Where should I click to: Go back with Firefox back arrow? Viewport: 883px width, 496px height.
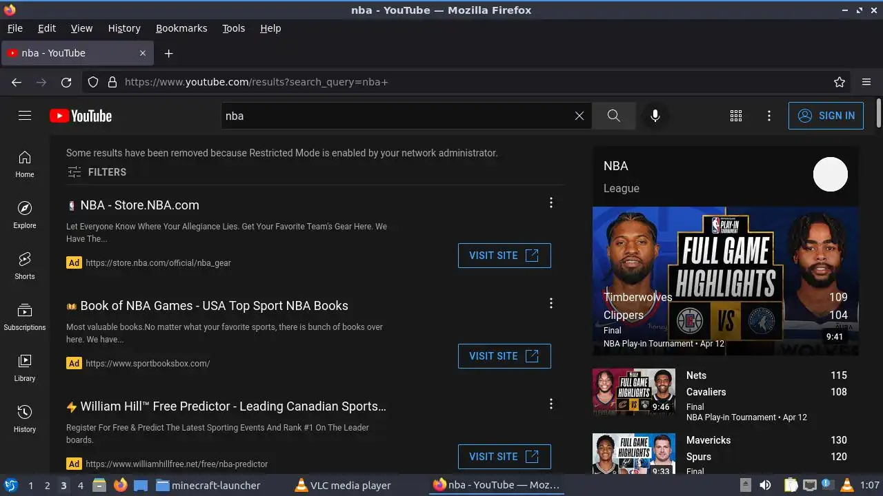[17, 82]
